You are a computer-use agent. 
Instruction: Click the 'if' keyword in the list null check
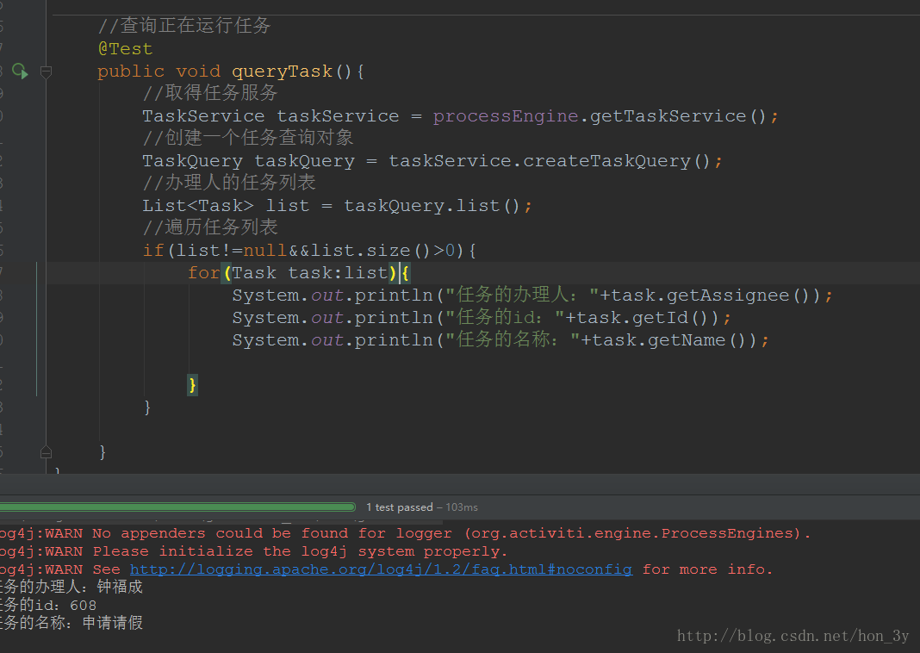tap(153, 251)
